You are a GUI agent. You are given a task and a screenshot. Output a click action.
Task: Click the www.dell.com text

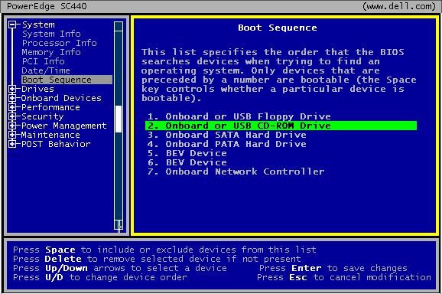coord(399,6)
